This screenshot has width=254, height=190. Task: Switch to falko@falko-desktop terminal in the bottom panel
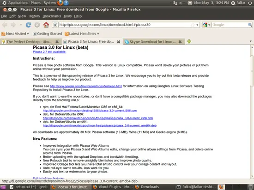point(196,187)
